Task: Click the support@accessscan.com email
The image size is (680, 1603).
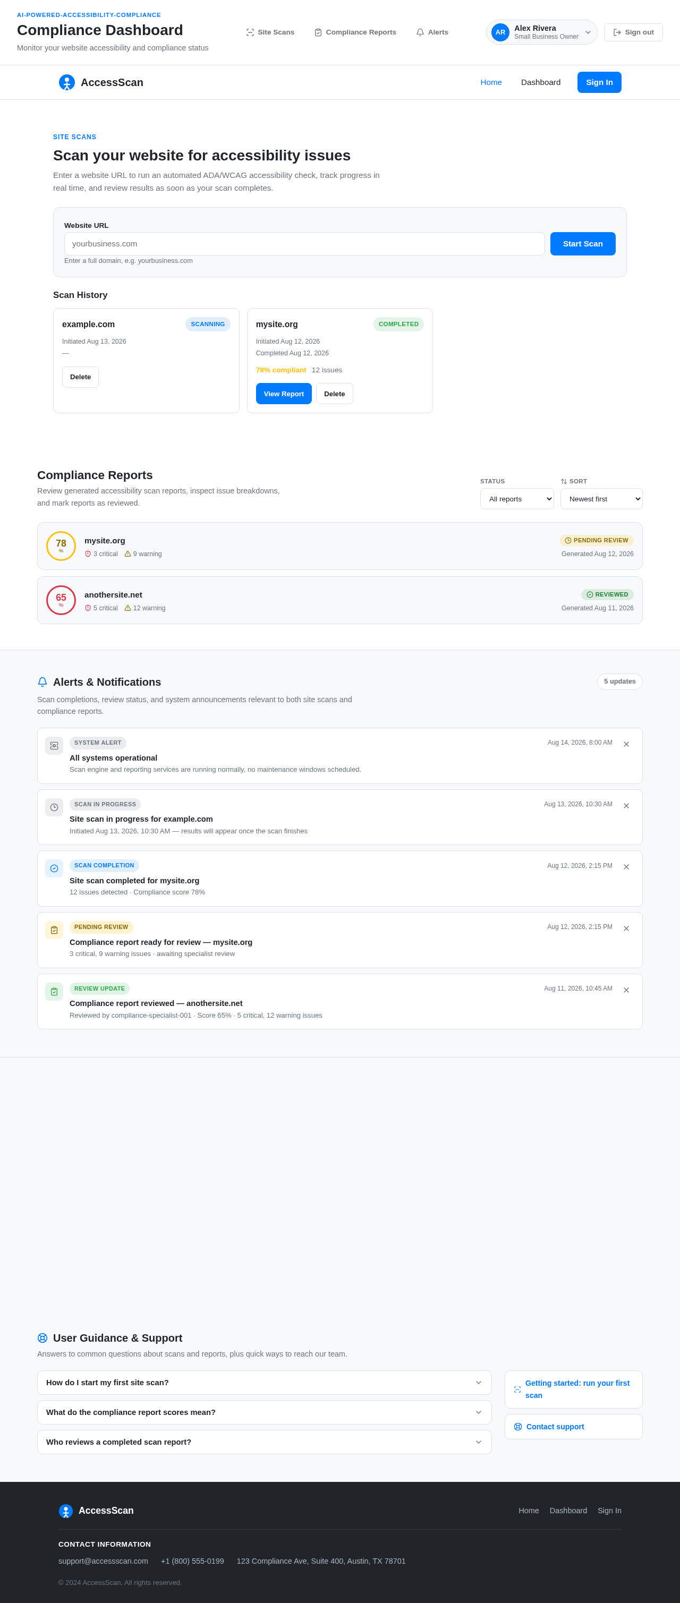Action: [103, 1562]
